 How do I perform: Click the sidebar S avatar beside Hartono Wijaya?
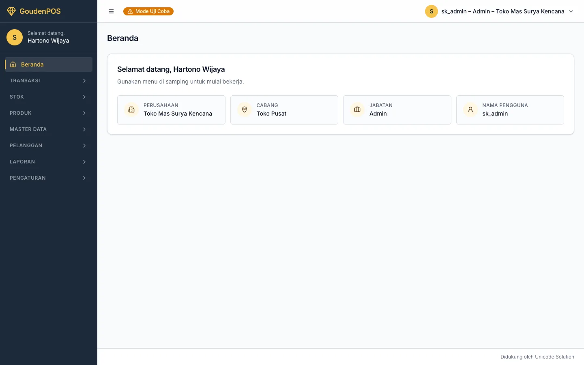click(x=15, y=37)
